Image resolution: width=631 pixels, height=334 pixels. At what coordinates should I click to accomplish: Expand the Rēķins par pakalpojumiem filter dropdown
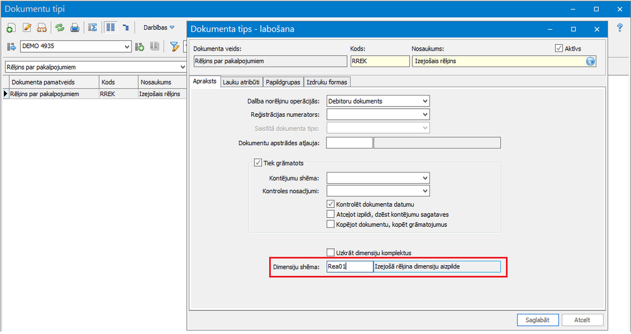(183, 67)
